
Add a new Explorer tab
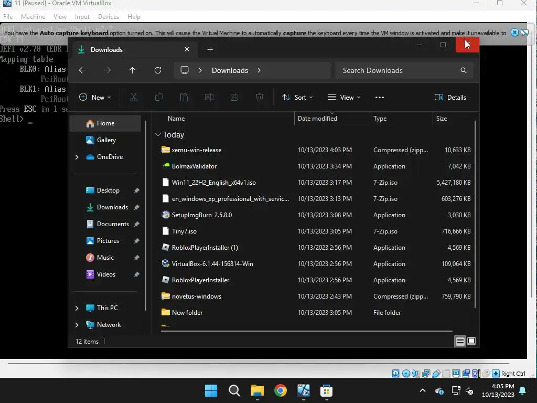[x=210, y=50]
